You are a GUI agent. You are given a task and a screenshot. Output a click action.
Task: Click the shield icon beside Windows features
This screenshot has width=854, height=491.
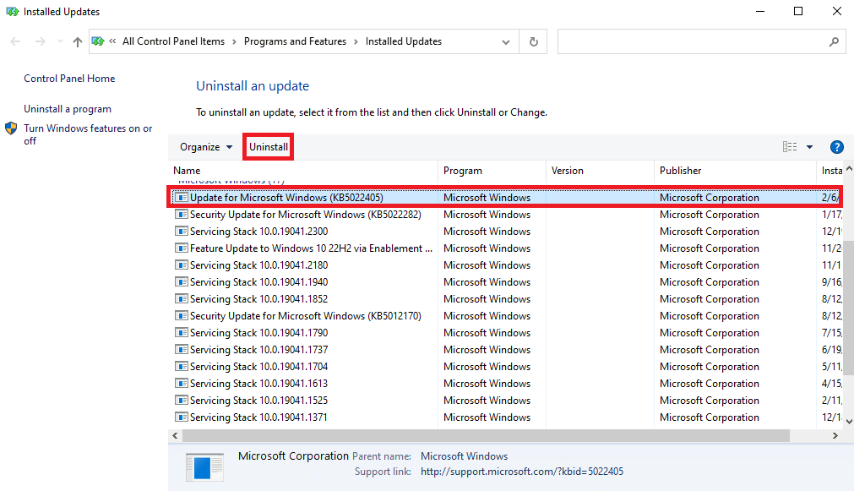pos(11,128)
